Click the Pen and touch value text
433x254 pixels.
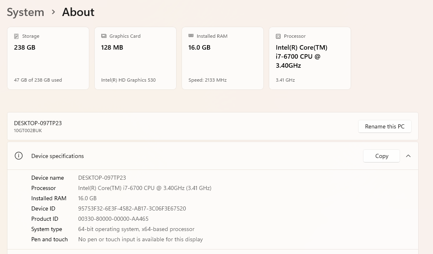click(140, 239)
